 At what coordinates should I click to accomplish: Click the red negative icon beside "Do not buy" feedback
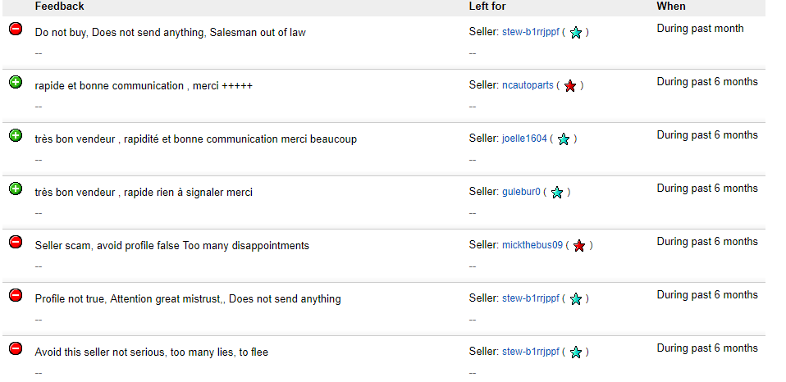[x=16, y=29]
